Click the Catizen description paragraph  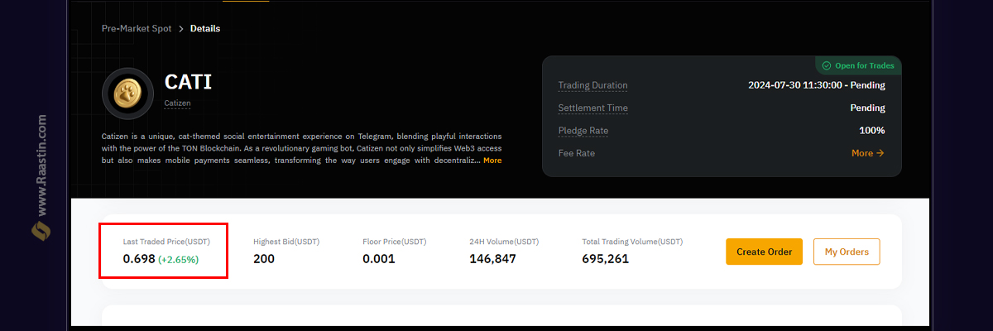click(301, 148)
